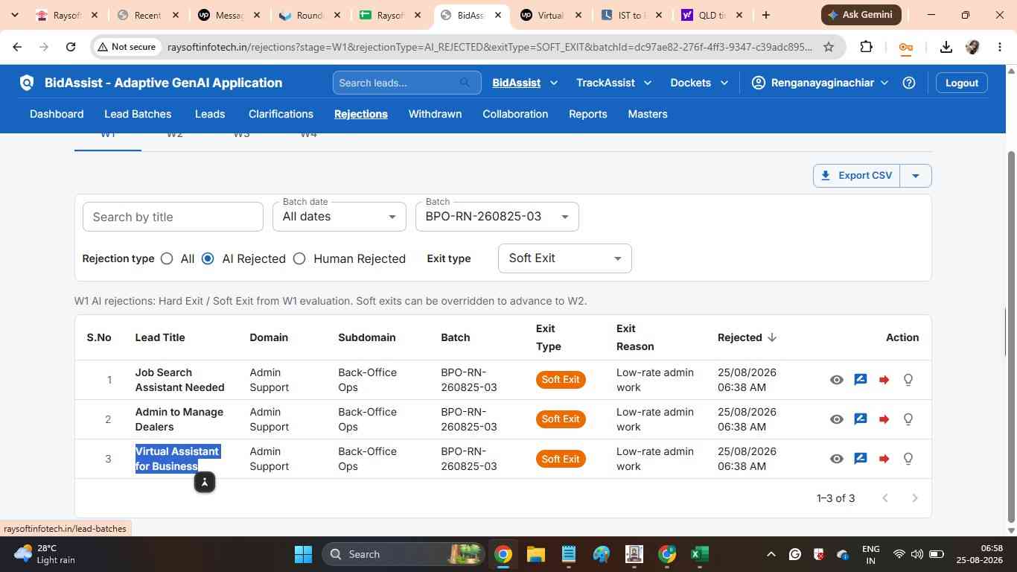Bookmark this page with the star icon

click(x=829, y=47)
